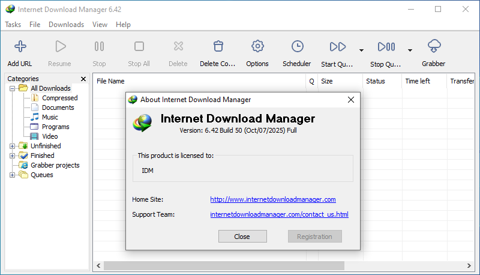Expand the Finished tree node

(12, 156)
